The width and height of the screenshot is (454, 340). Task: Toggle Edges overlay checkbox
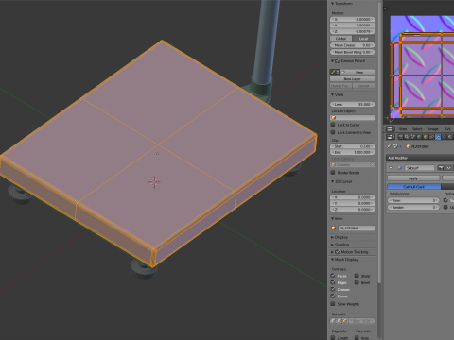(333, 282)
